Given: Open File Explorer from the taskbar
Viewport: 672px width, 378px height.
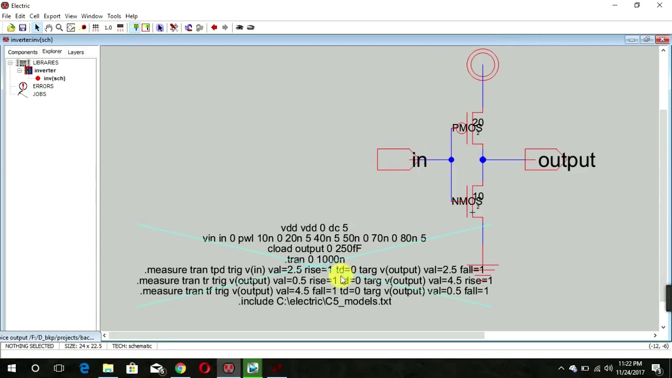Looking at the screenshot, I should tap(108, 369).
